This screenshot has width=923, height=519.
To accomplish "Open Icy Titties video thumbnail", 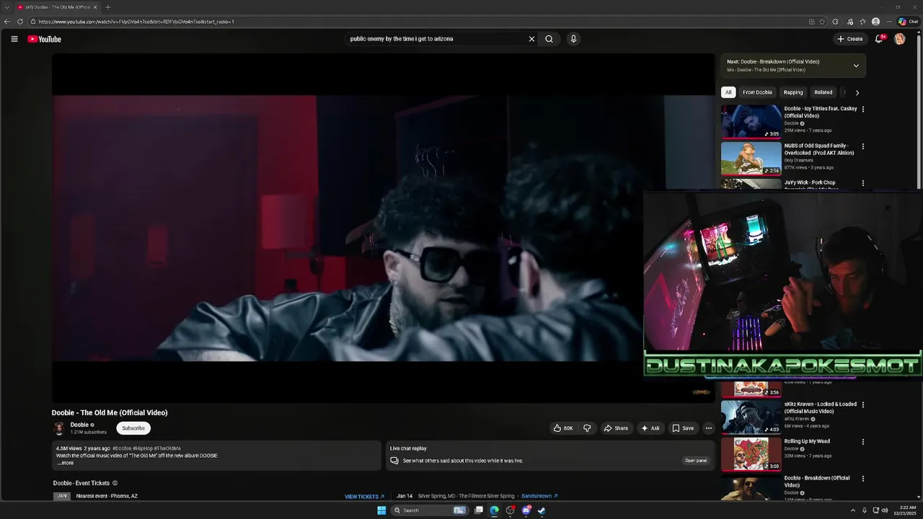I will [x=751, y=121].
